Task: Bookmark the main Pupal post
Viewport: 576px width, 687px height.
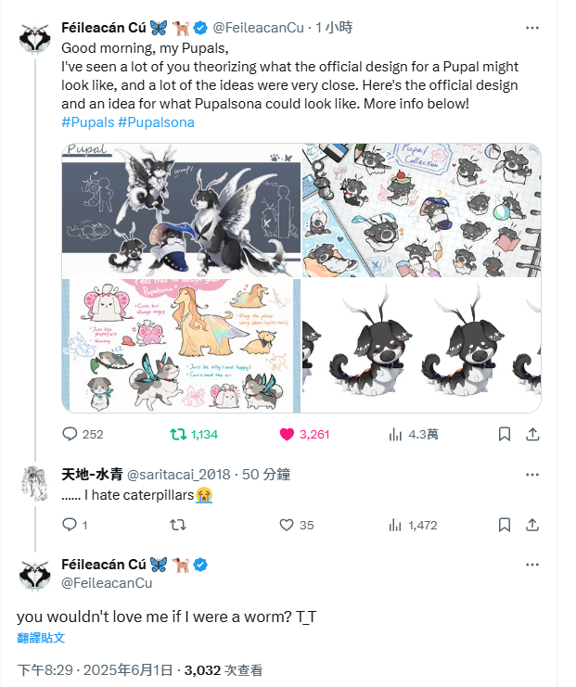Action: (504, 434)
